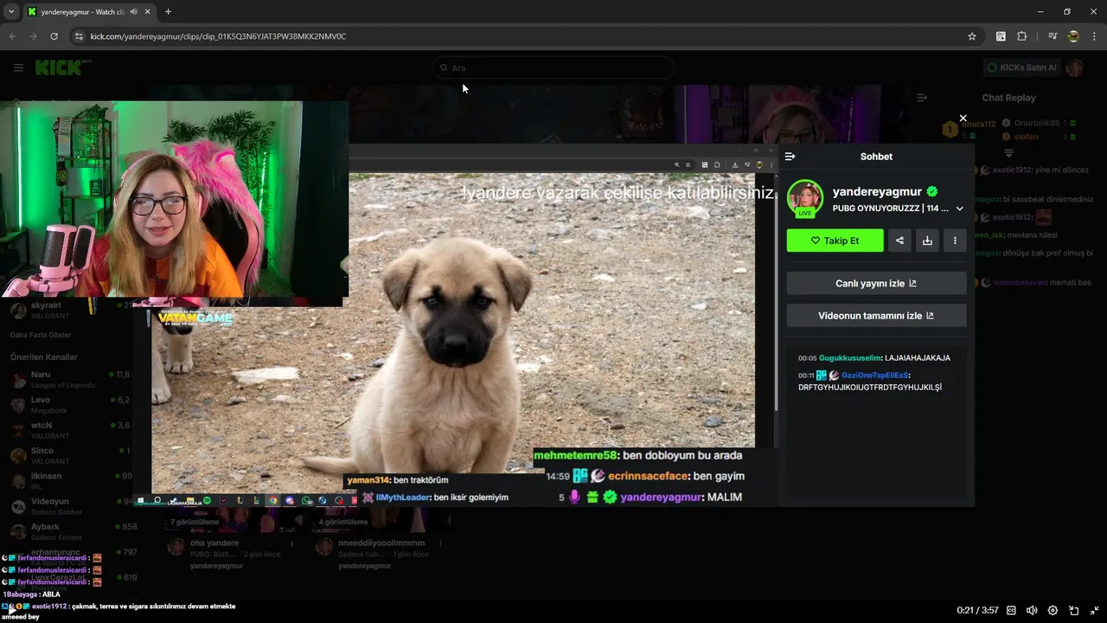Viewport: 1107px width, 623px height.
Task: Open Chrome tab search dropdown
Action: (x=11, y=12)
